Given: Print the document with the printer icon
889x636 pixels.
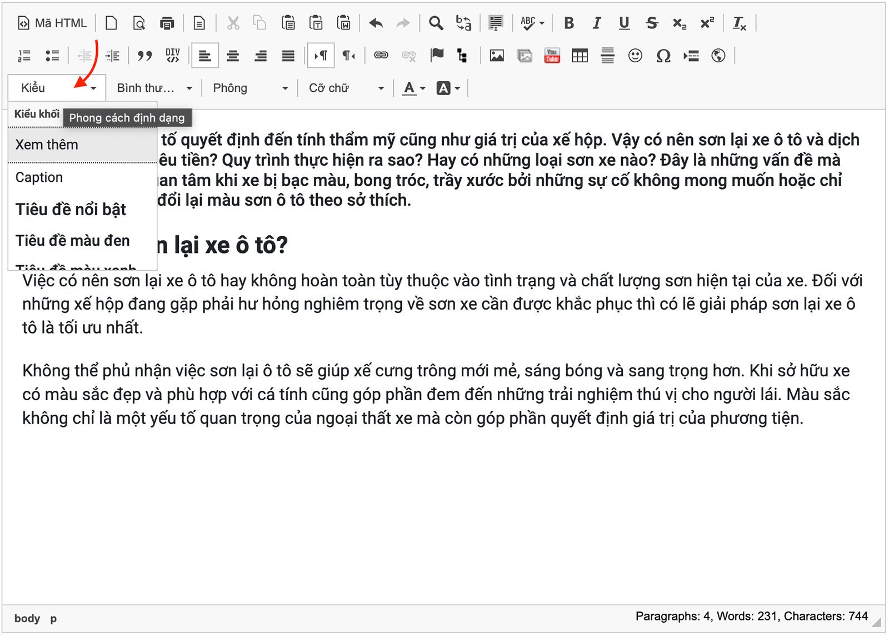Looking at the screenshot, I should click(167, 23).
